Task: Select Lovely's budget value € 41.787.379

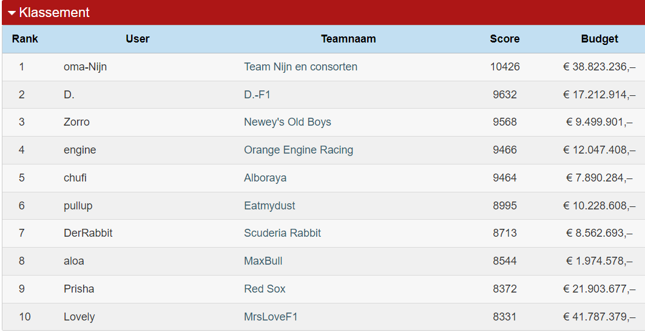Action: click(599, 317)
